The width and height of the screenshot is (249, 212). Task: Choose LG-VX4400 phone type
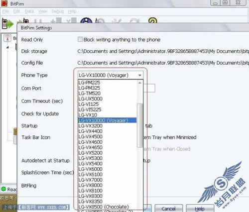pos(107,131)
